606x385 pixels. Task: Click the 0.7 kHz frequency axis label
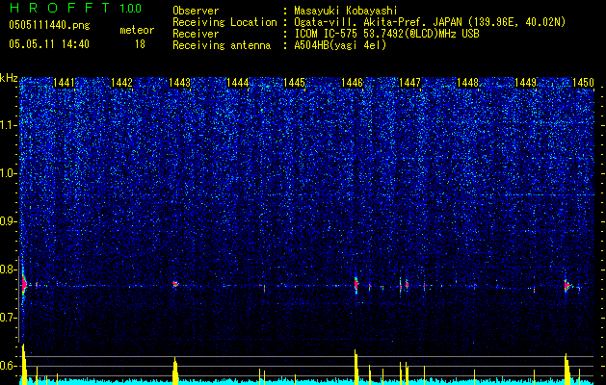(9, 318)
